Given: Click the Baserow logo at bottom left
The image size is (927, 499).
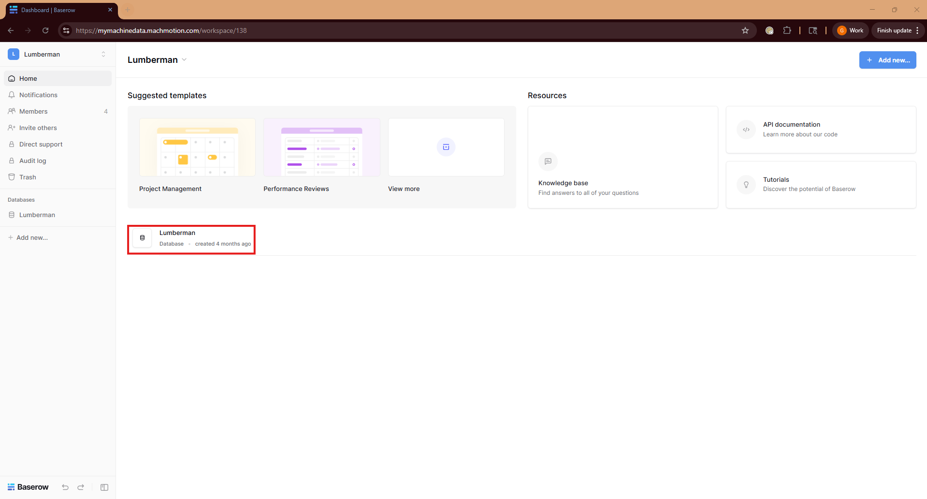Looking at the screenshot, I should click(28, 487).
